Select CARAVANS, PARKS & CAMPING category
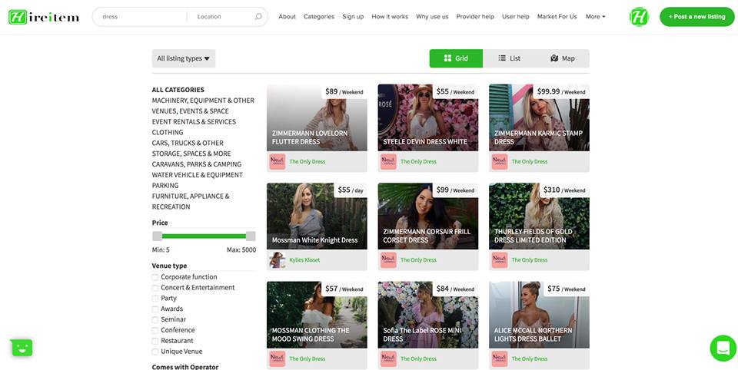 coord(196,164)
